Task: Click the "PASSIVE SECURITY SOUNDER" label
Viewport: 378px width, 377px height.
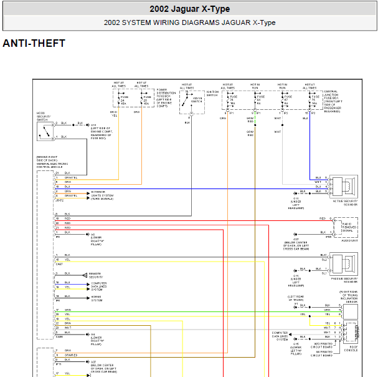Action: (344, 280)
